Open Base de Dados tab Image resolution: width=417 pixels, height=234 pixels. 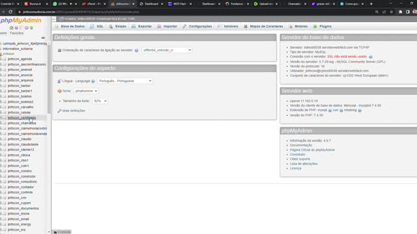click(70, 26)
